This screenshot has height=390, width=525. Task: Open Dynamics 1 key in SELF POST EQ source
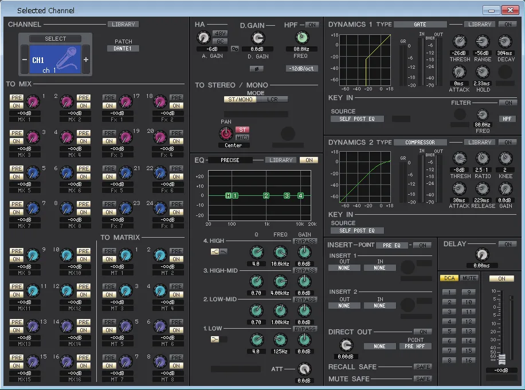[357, 119]
